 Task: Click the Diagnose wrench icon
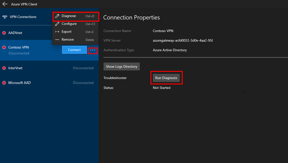pyautogui.click(x=57, y=16)
